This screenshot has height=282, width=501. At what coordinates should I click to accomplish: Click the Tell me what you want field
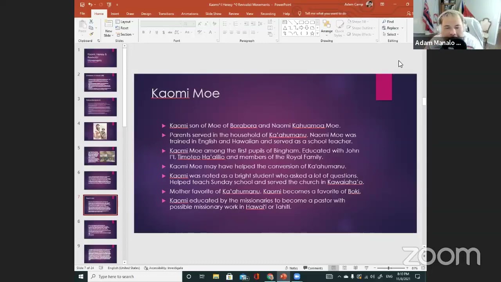325,13
